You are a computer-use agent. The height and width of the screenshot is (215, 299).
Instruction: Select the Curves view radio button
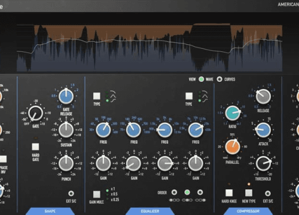219,79
